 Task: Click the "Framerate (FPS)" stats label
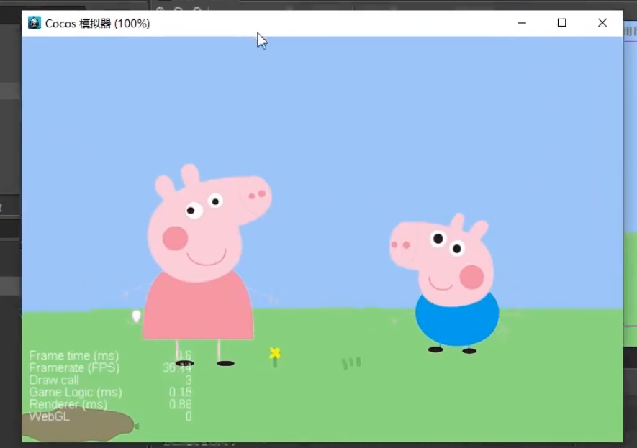[x=74, y=367]
